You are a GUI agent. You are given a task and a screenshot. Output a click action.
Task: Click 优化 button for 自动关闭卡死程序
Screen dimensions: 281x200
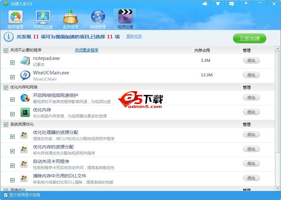coord(251,163)
